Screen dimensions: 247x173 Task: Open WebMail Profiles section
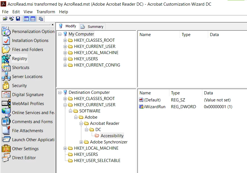(23, 103)
